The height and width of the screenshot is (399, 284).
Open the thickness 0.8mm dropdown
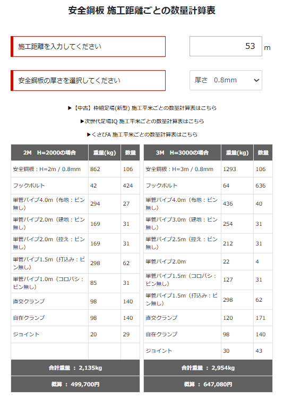pos(226,80)
